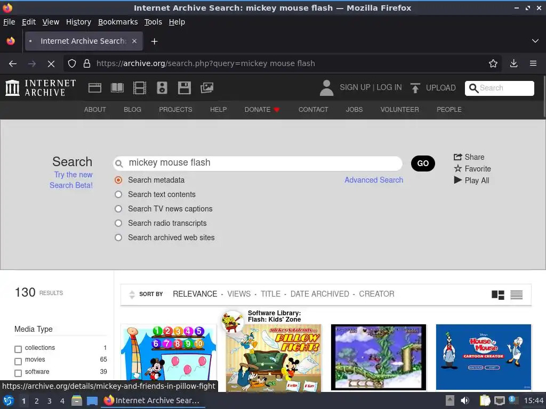Open the DONATE link in navigation
This screenshot has height=409, width=546.
(262, 110)
